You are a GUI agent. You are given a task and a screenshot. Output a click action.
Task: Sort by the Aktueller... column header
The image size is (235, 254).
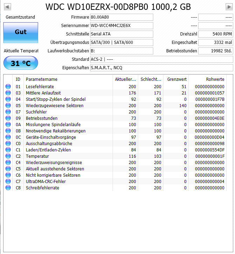[125, 79]
